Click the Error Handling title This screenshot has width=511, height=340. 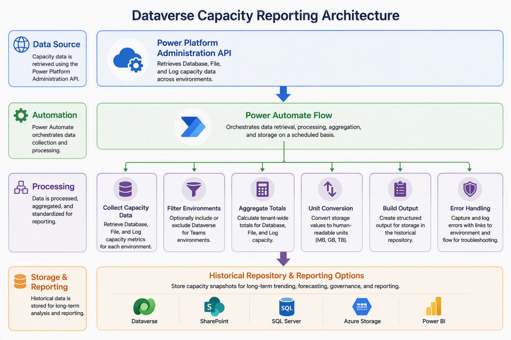(x=470, y=208)
